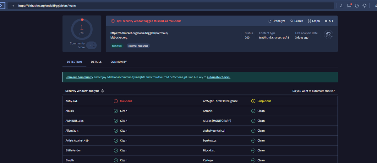Click the Clean checkmark icon for Certego
The height and width of the screenshot is (163, 377).
tap(253, 160)
